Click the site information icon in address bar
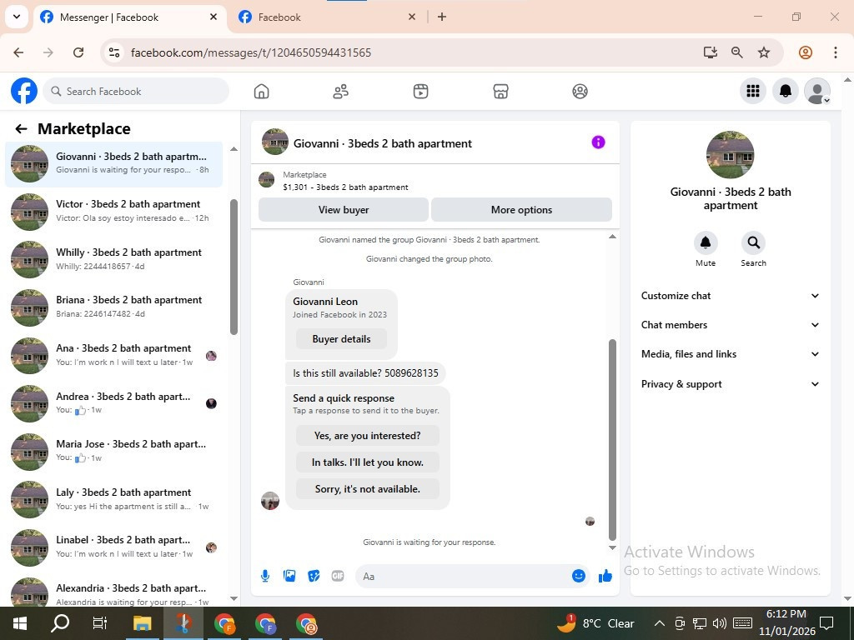The height and width of the screenshot is (640, 854). click(114, 52)
